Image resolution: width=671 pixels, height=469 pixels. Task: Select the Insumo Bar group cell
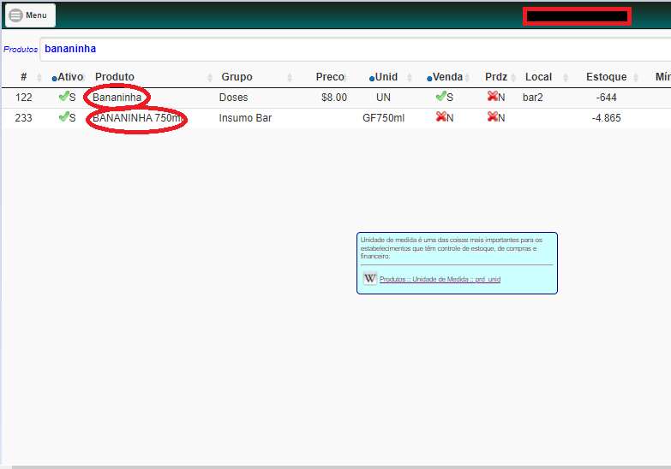click(x=245, y=118)
